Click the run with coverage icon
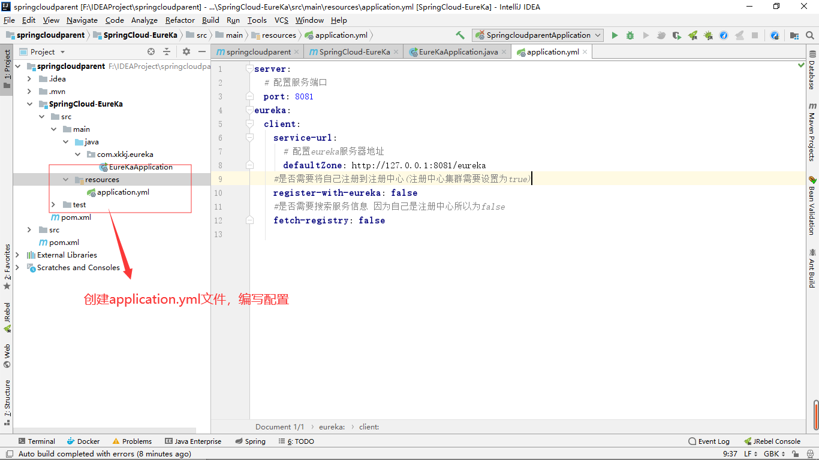Image resolution: width=819 pixels, height=460 pixels. (677, 35)
